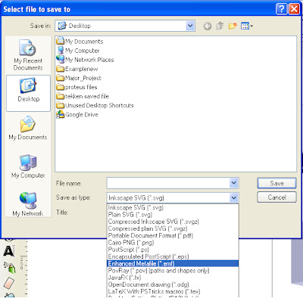The width and height of the screenshot is (303, 298).
Task: Select My Network Places in file list
Action: (x=85, y=60)
